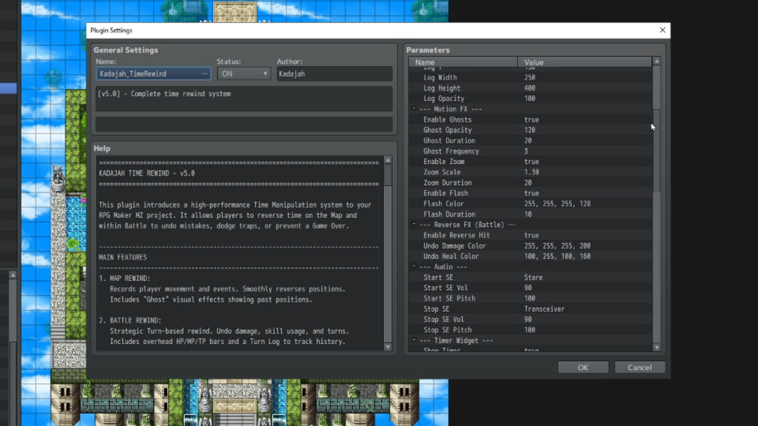Click the Value column header
This screenshot has height=426, width=758.
[584, 62]
